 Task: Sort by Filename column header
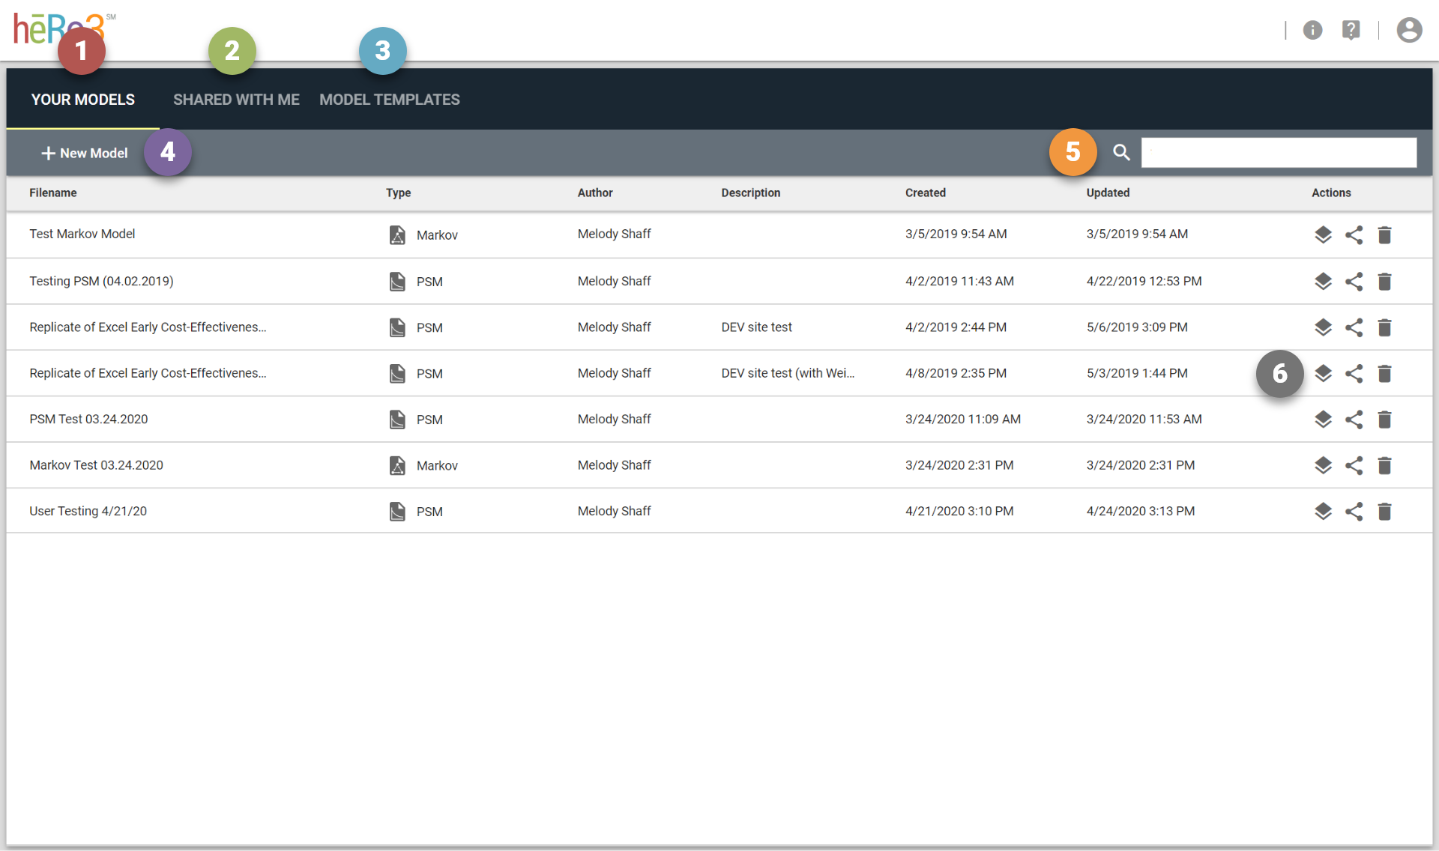(x=53, y=193)
